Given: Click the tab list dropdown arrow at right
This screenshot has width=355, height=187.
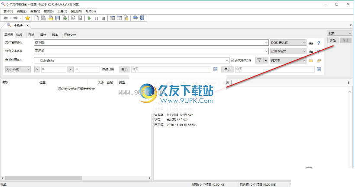Looking at the screenshot, I should [x=351, y=25].
